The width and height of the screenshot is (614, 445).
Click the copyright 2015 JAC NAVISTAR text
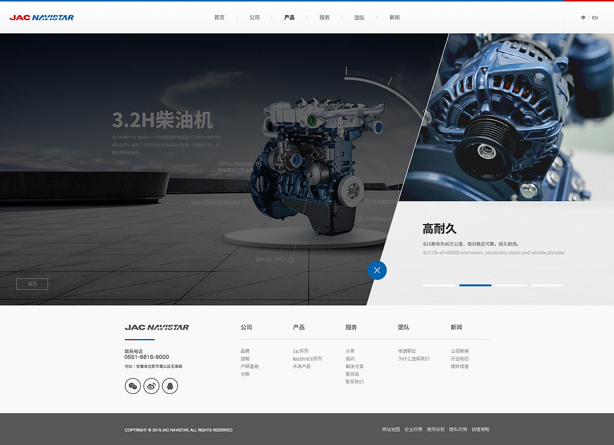[179, 430]
